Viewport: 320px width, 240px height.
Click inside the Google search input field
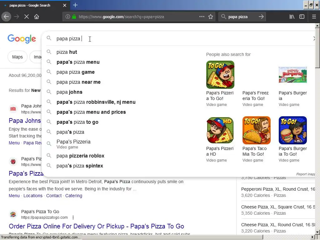pyautogui.click(x=180, y=38)
